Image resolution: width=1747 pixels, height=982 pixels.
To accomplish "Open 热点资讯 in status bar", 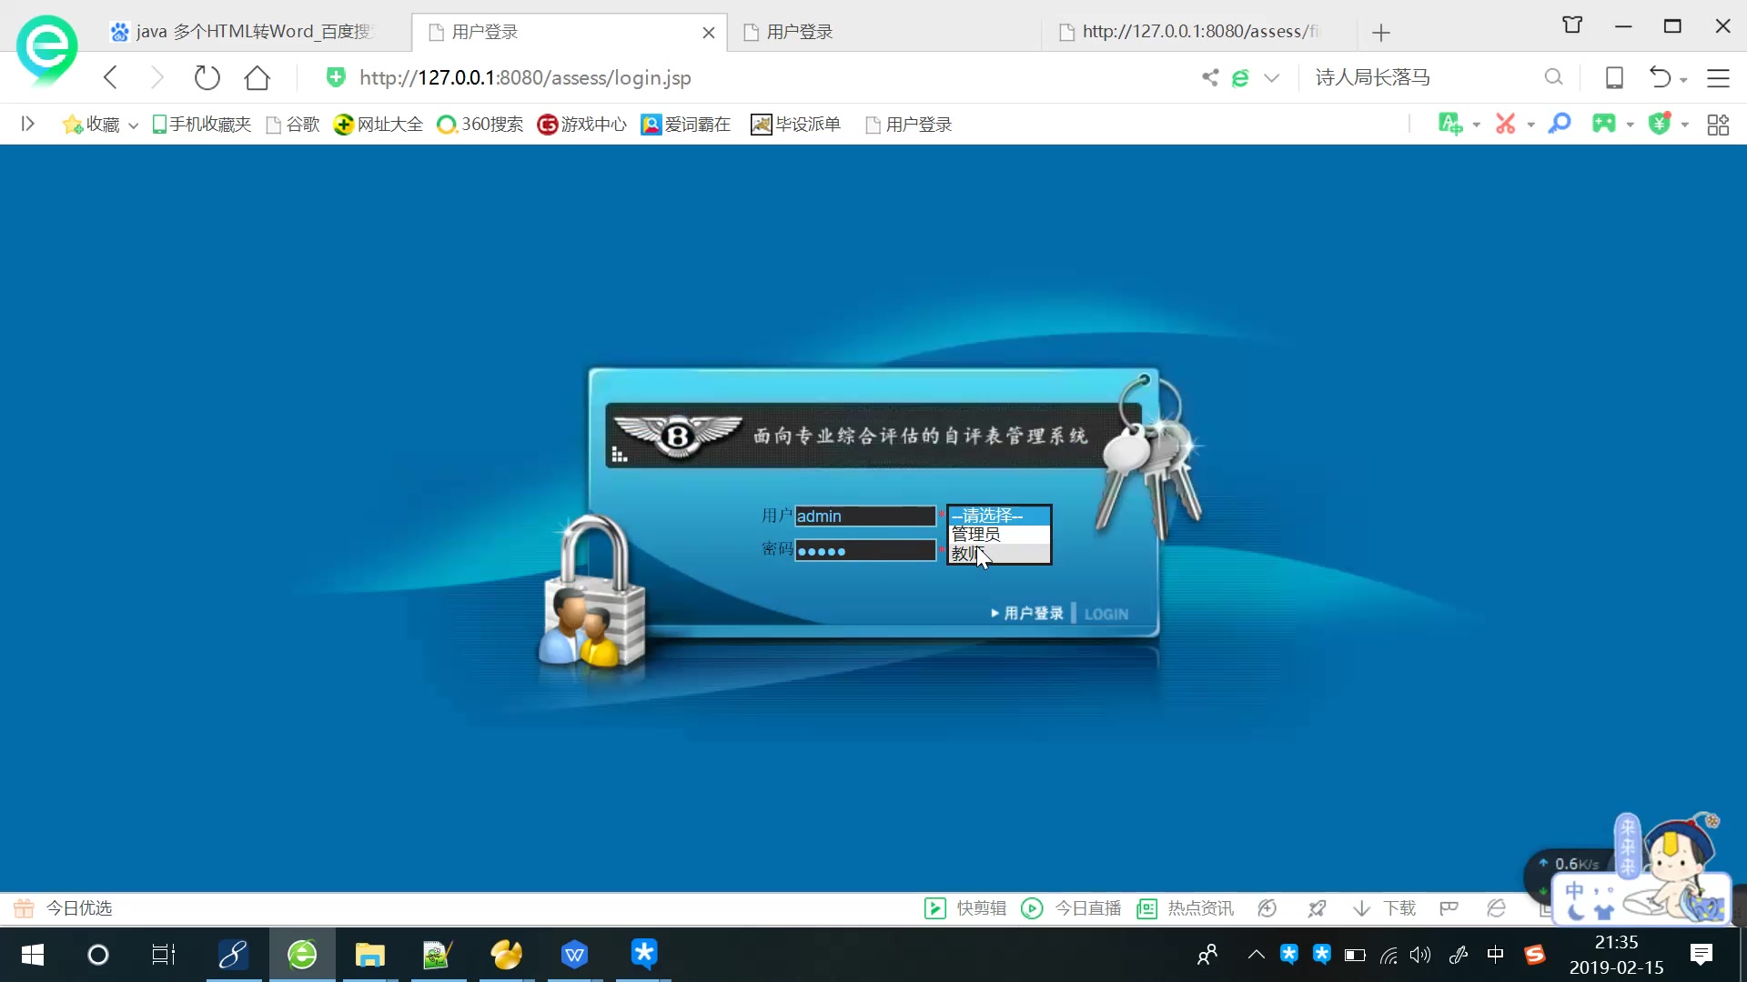I will (1186, 908).
